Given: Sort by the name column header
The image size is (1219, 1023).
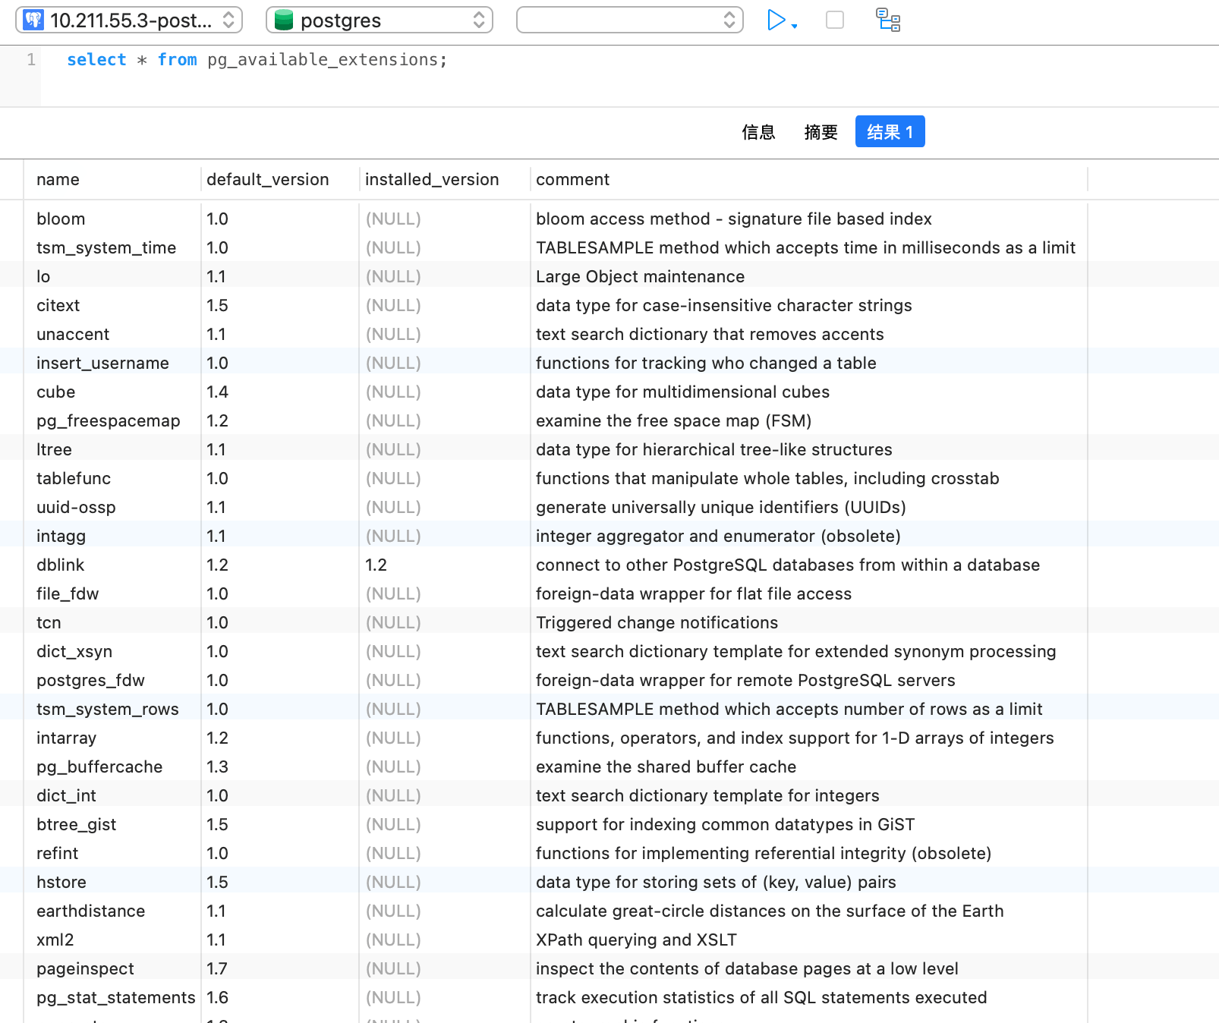Looking at the screenshot, I should click(x=58, y=180).
